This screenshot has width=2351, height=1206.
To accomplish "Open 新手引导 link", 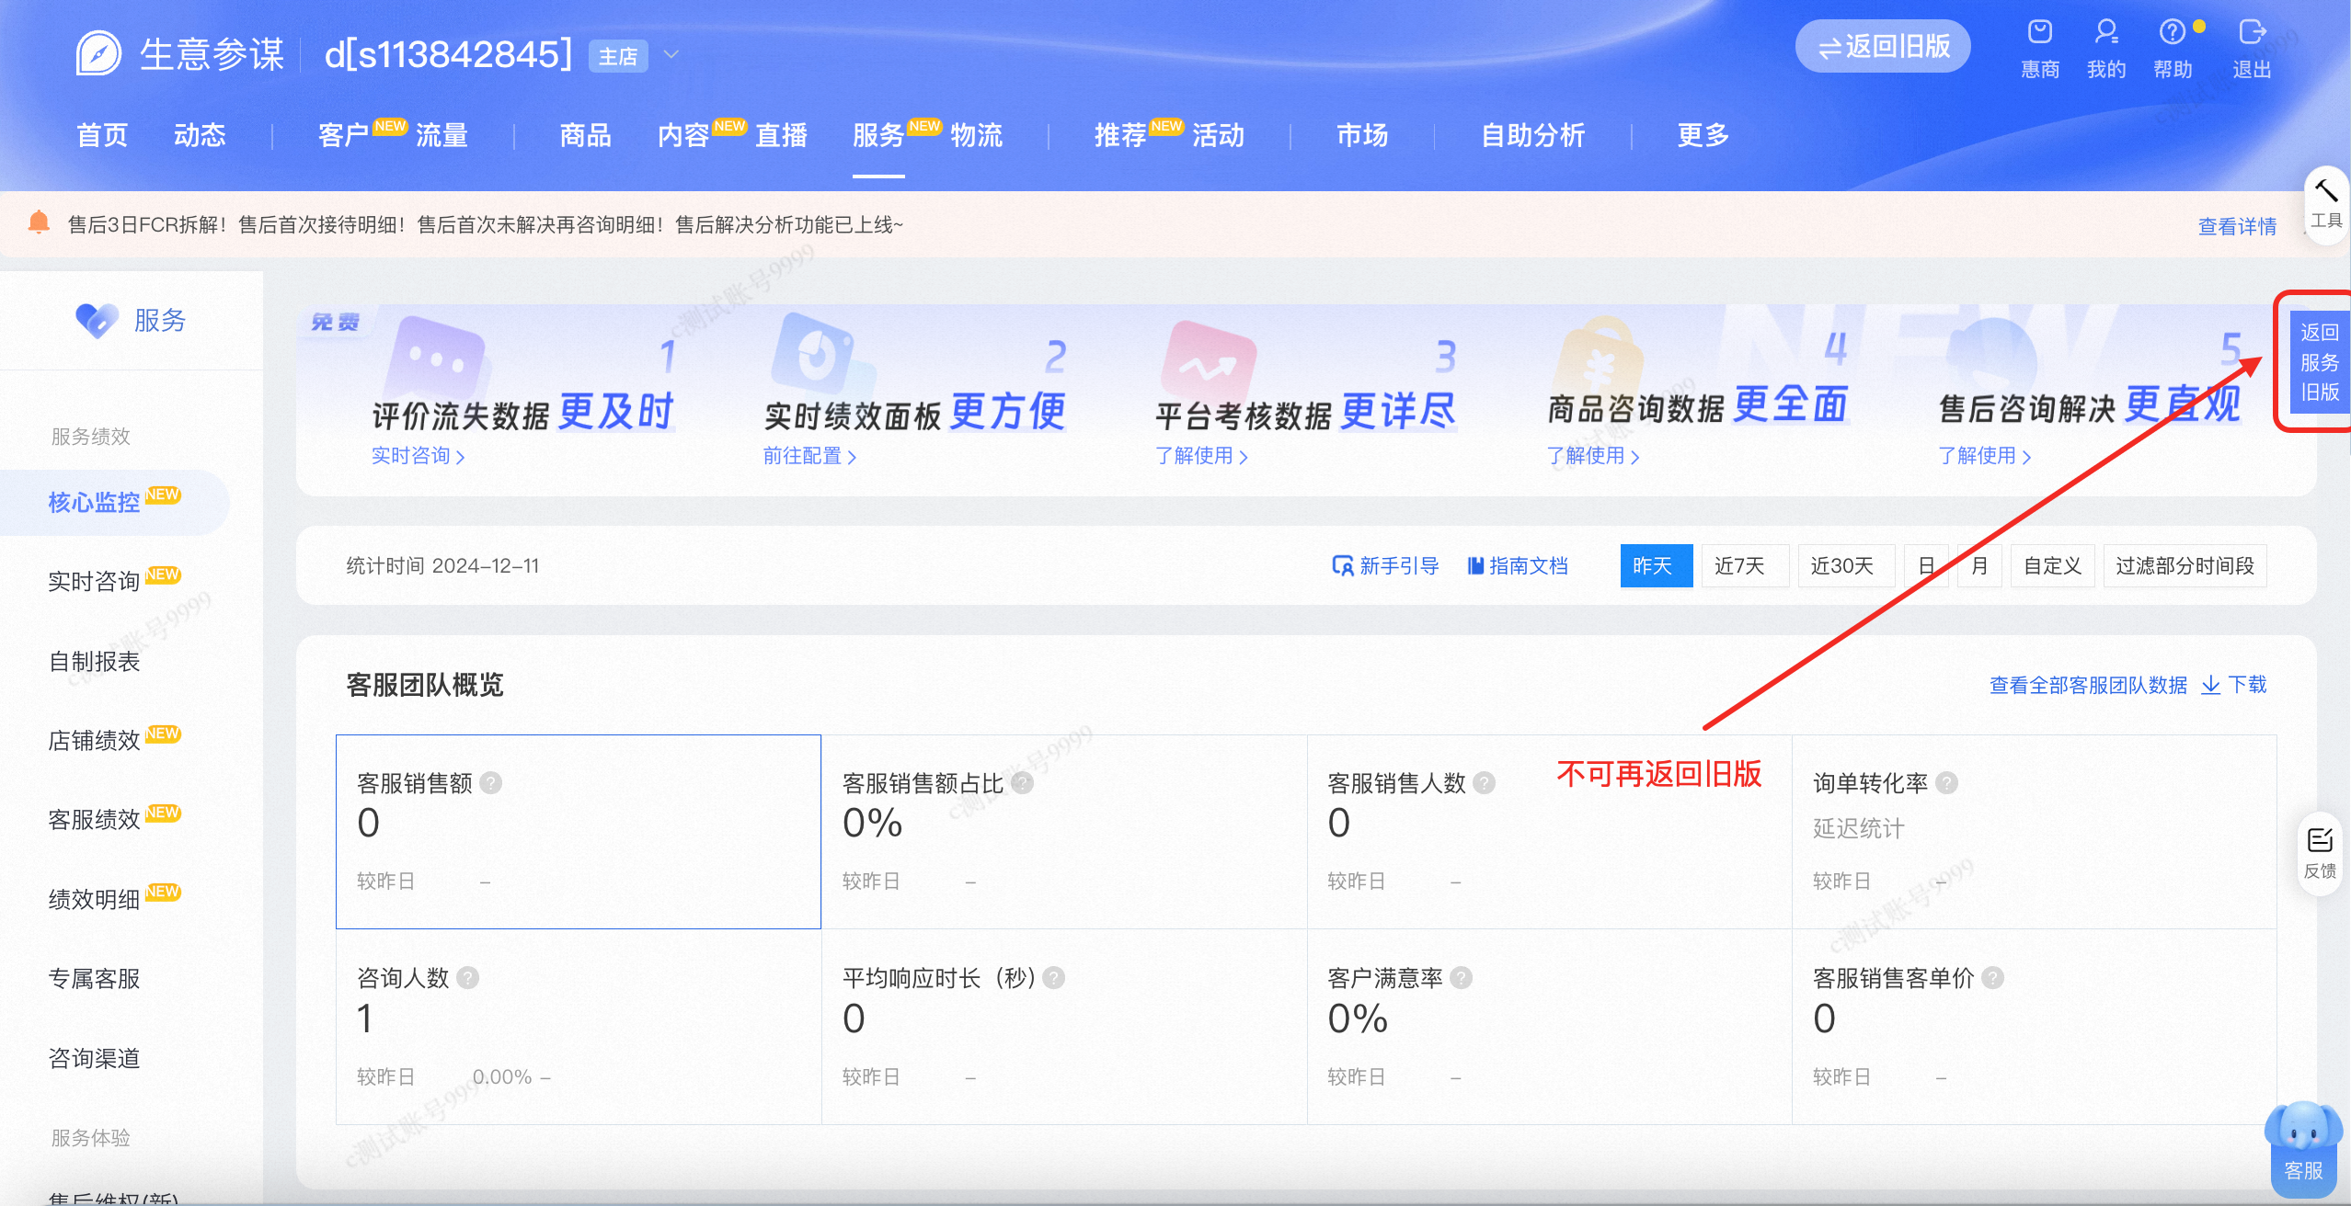I will [1399, 565].
